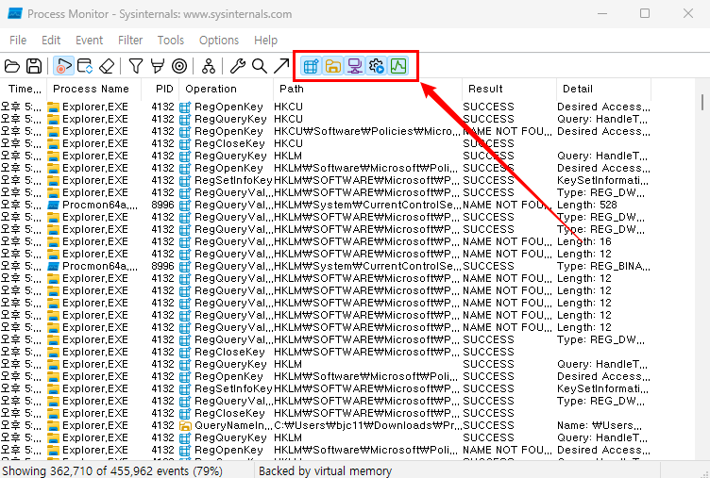Viewport: 710px width, 478px height.
Task: Toggle Show Profiling Events icon
Action: point(398,66)
